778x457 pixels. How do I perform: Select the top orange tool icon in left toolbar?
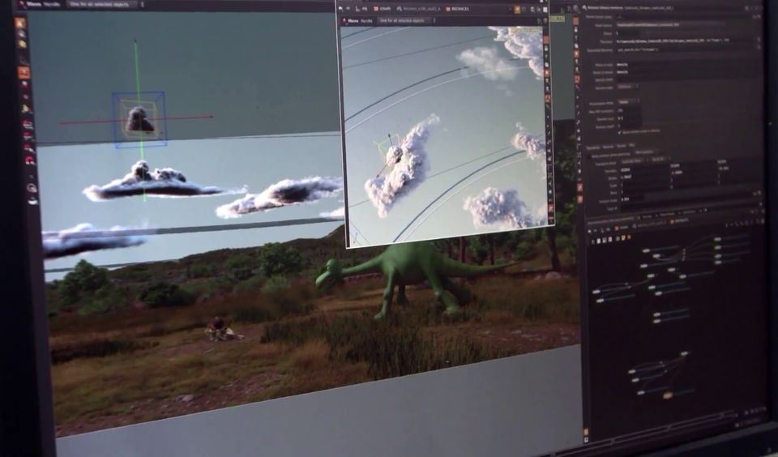(x=20, y=23)
